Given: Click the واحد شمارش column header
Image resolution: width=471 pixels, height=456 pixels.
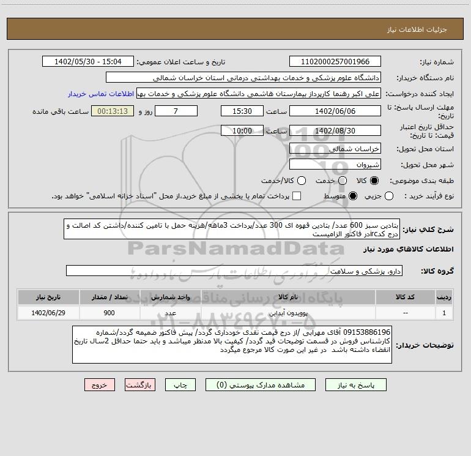Looking at the screenshot, I should click(x=170, y=297).
